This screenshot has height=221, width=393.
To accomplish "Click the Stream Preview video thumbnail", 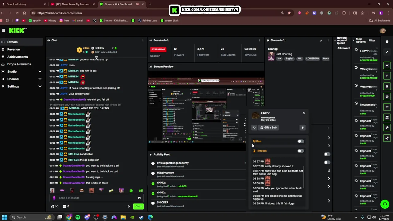I will [x=206, y=110].
